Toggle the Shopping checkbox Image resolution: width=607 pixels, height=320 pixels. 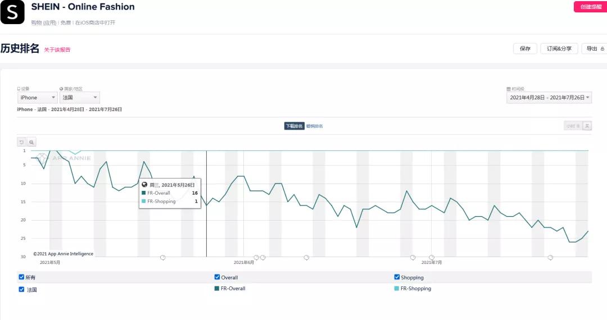[x=397, y=277]
